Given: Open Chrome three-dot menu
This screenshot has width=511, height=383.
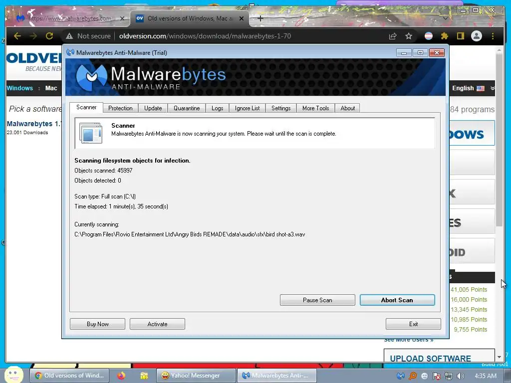Looking at the screenshot, I should click(493, 36).
